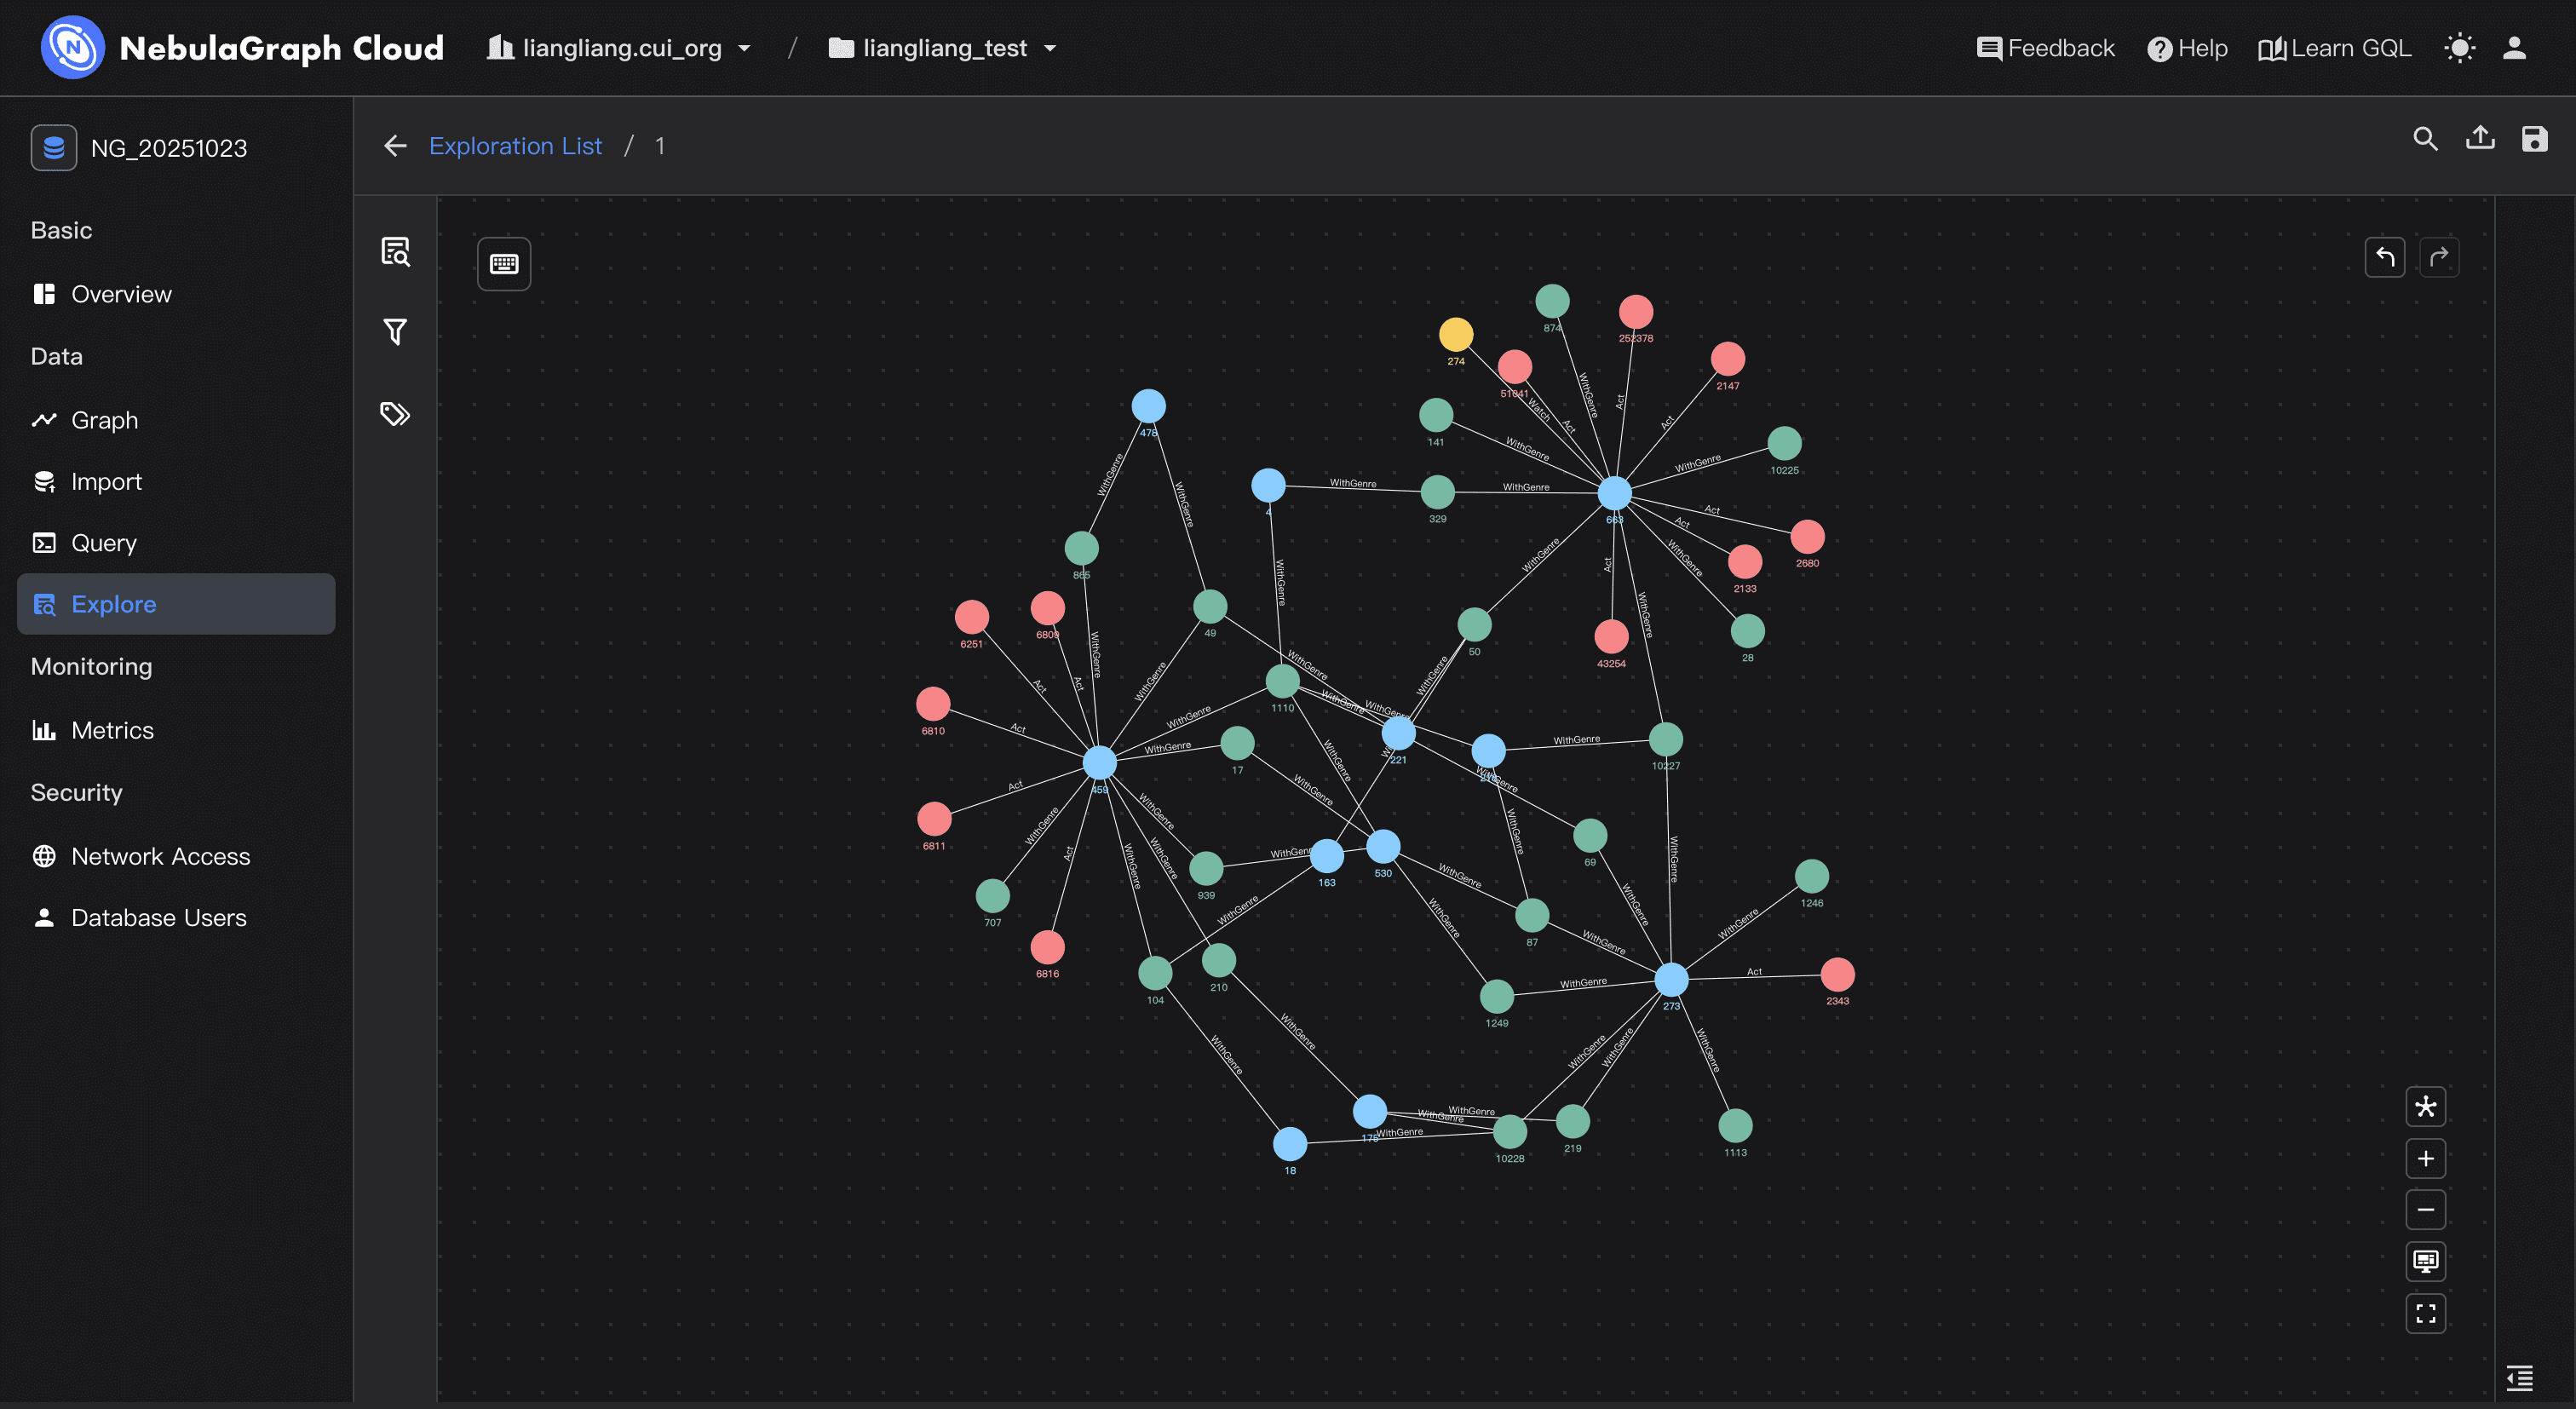Expand the right side detail panel

coord(2519,1378)
